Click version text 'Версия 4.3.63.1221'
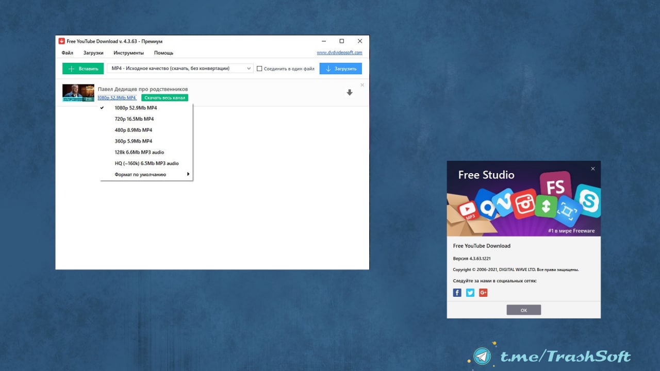 point(472,258)
